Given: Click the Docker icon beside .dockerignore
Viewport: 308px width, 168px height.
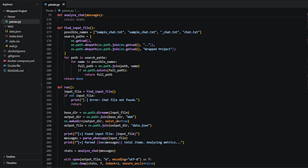Looking at the screenshot, I should pyautogui.click(x=5, y=51).
